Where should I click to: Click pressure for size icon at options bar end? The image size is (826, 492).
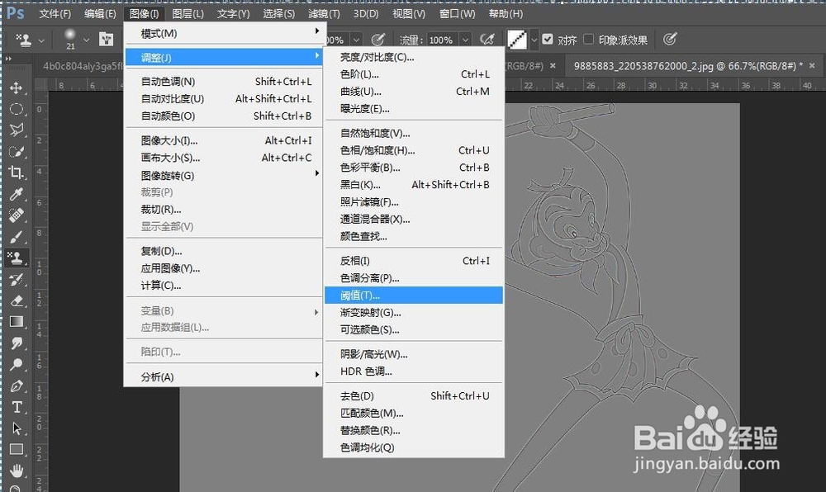[x=670, y=40]
